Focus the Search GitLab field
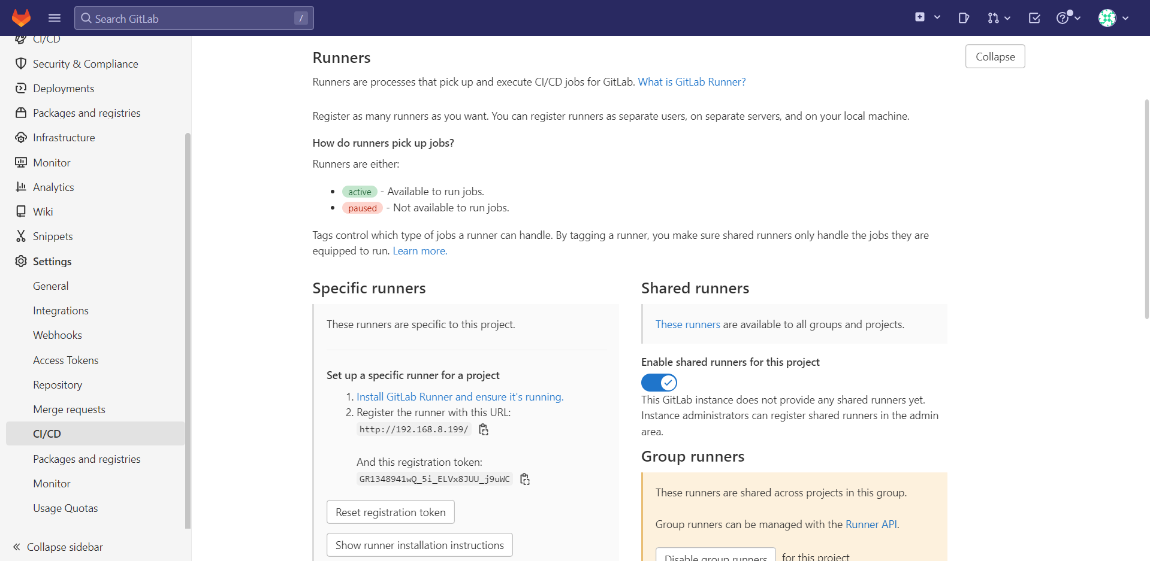This screenshot has width=1150, height=561. tap(194, 18)
